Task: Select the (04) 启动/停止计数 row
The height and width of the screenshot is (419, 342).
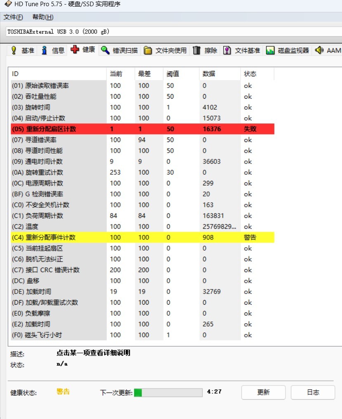Action: coord(143,118)
